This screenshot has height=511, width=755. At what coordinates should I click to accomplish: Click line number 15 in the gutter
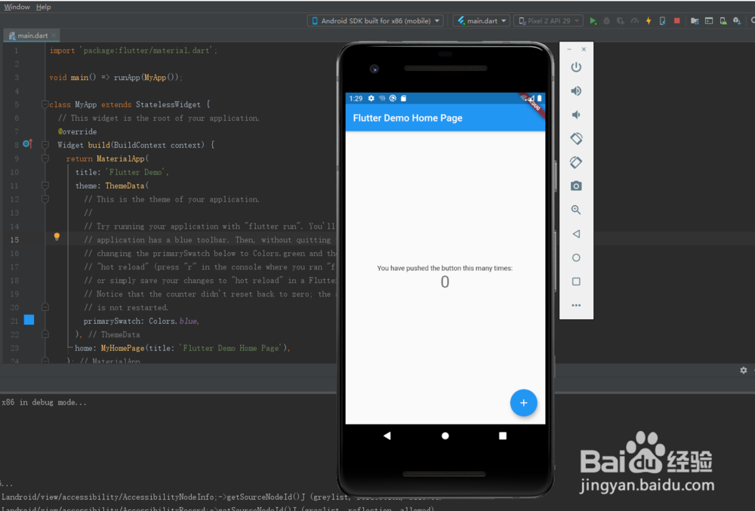tap(14, 239)
